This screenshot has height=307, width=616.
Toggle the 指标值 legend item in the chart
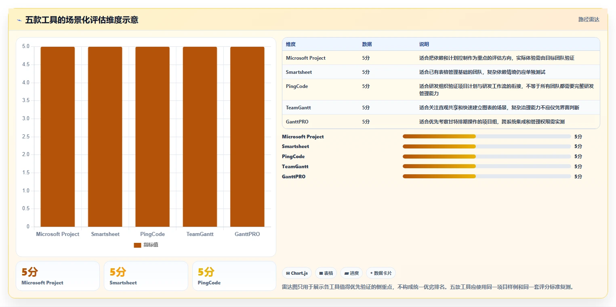(146, 245)
